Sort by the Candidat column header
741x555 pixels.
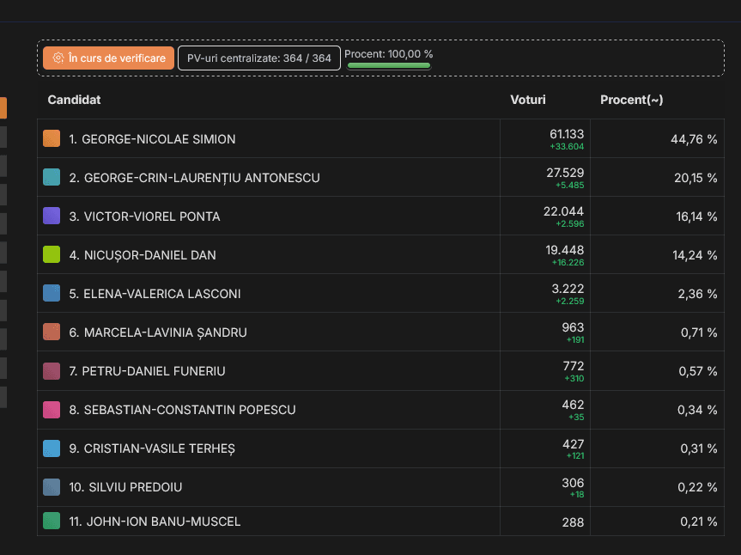74,100
